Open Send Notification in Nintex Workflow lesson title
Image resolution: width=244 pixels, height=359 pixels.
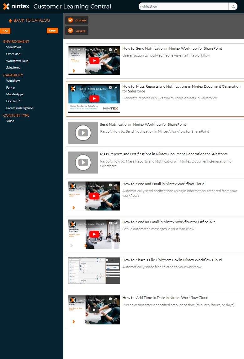(x=143, y=124)
